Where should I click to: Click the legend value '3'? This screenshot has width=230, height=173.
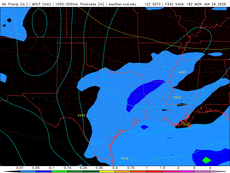194,168
